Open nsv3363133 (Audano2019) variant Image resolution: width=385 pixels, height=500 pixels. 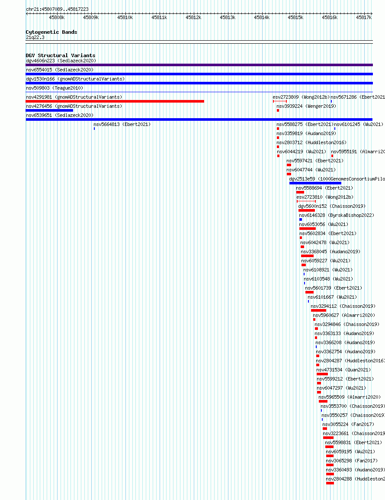[344, 333]
